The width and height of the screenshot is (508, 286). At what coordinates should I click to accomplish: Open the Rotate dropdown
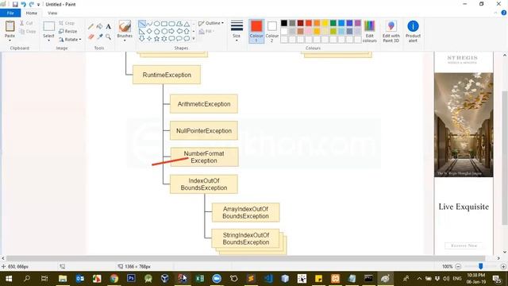[x=71, y=40]
